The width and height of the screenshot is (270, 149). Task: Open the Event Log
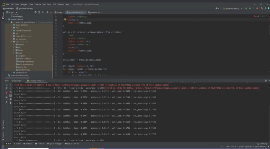(262, 144)
